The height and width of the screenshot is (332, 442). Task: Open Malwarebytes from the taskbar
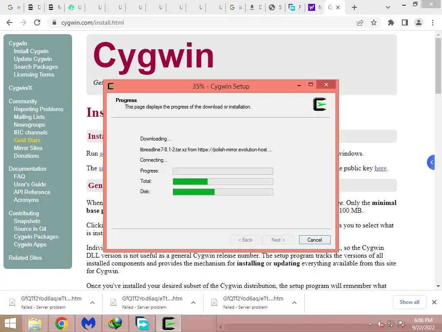coord(88,323)
